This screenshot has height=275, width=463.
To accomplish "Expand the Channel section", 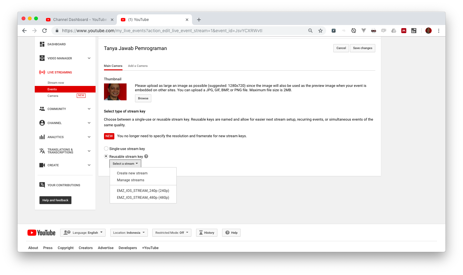I will pyautogui.click(x=89, y=123).
